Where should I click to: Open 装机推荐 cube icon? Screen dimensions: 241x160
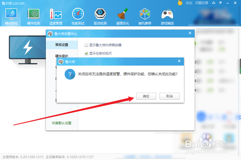pyautogui.click(x=145, y=17)
